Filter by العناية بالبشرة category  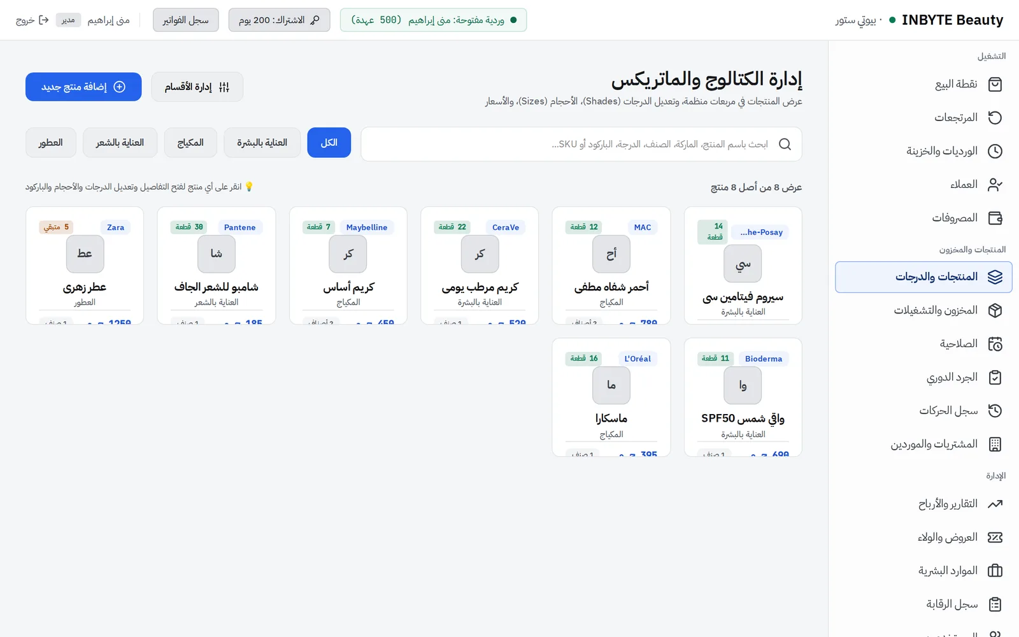(x=262, y=143)
